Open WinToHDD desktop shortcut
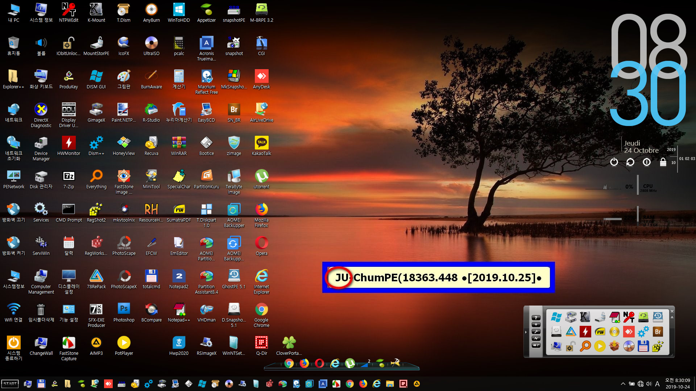Screen dimensions: 696x391 click(x=179, y=13)
